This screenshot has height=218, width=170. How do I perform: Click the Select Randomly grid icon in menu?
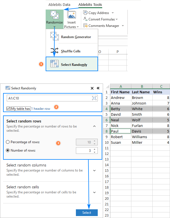click(54, 64)
